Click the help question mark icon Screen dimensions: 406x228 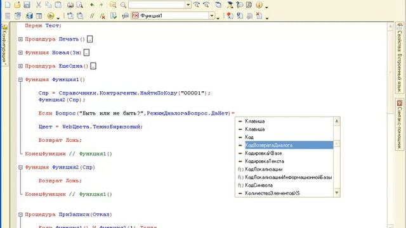(240, 4)
